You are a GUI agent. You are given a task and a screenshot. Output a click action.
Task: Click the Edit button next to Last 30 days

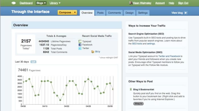point(33,62)
